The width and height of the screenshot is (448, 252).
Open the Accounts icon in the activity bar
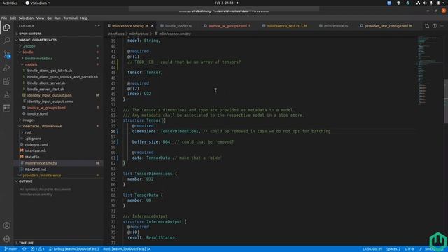(x=6, y=225)
